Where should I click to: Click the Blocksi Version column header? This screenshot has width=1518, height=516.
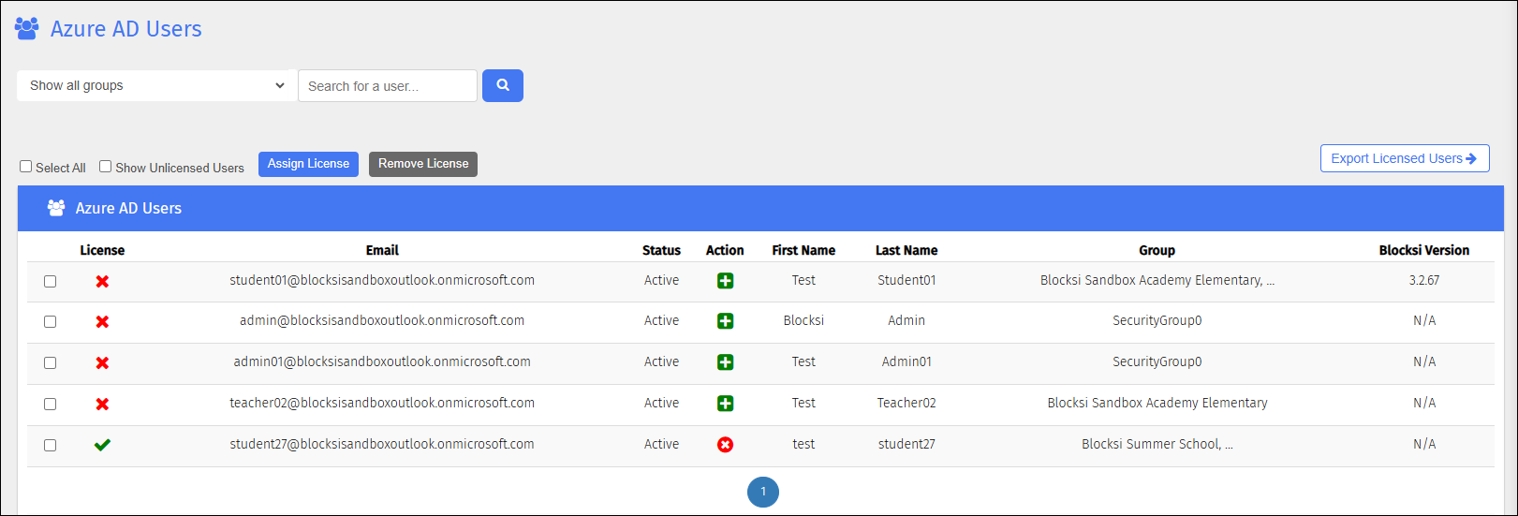coord(1423,250)
